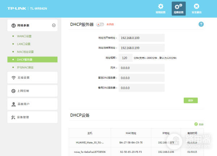This screenshot has height=156, width=217.
Task: Click the 首选DNS服务器 input field
Action: (141, 78)
